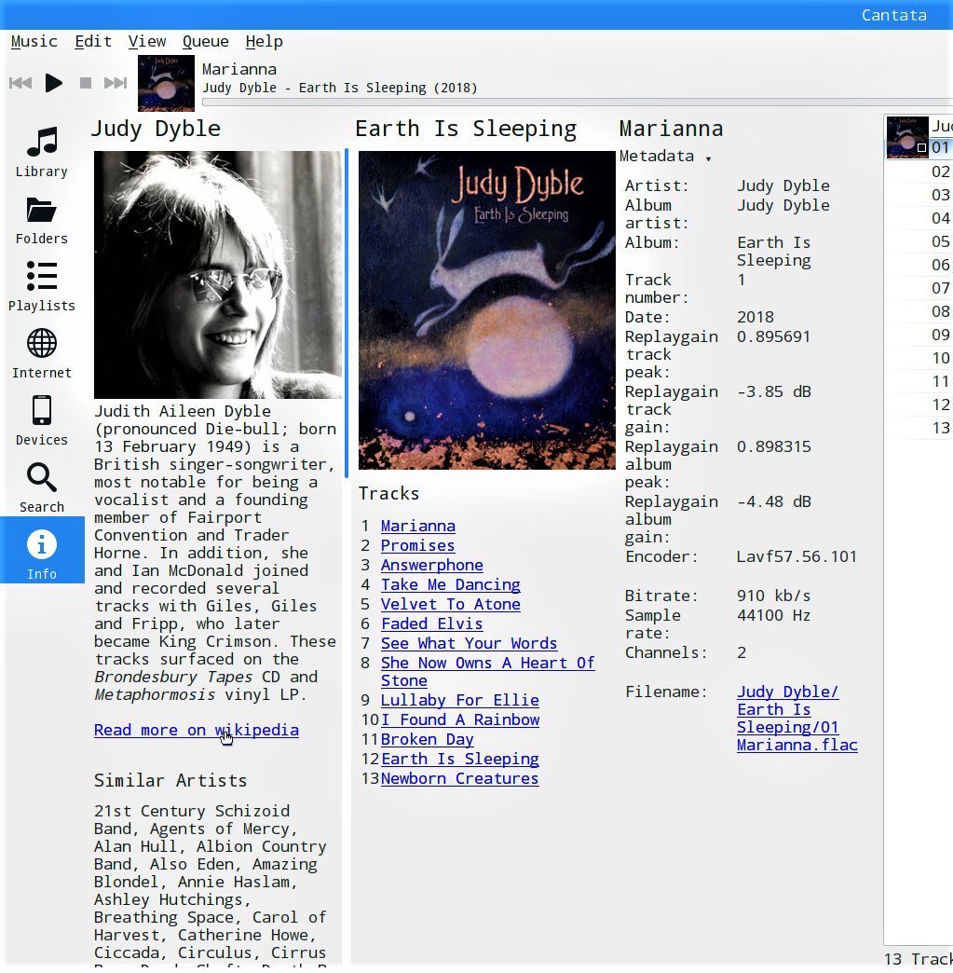Click the Similar Artists heading
The width and height of the screenshot is (953, 973).
(170, 780)
